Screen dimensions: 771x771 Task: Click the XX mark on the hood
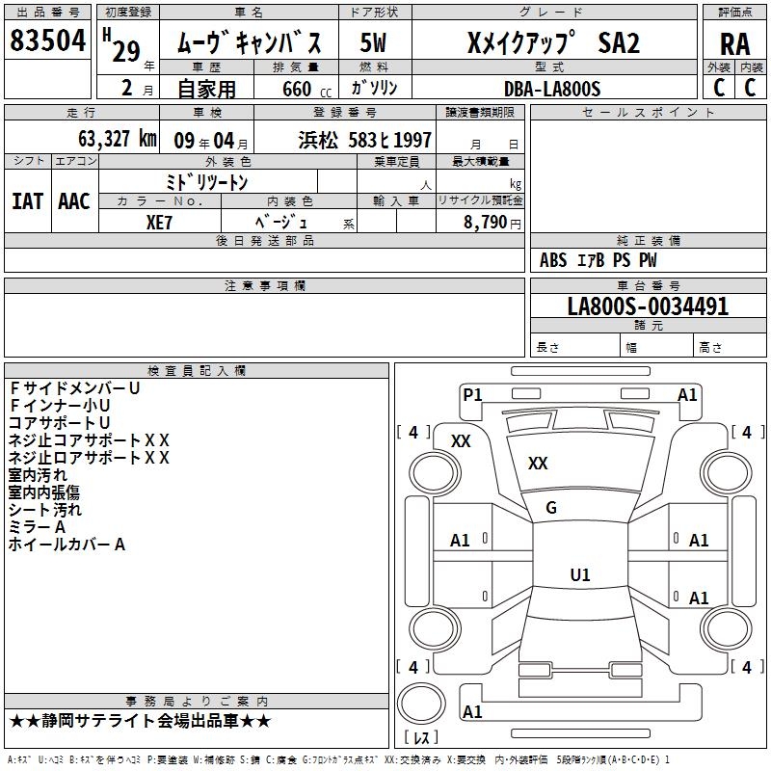538,464
